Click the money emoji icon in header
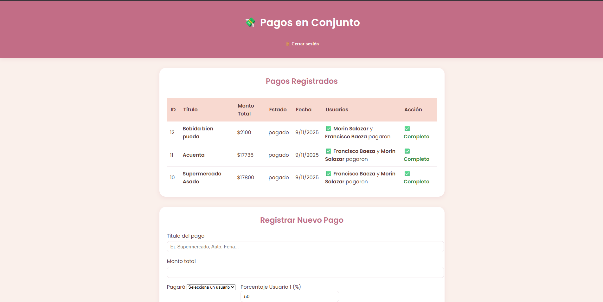Screen dimensions: 603x302 pyautogui.click(x=250, y=23)
